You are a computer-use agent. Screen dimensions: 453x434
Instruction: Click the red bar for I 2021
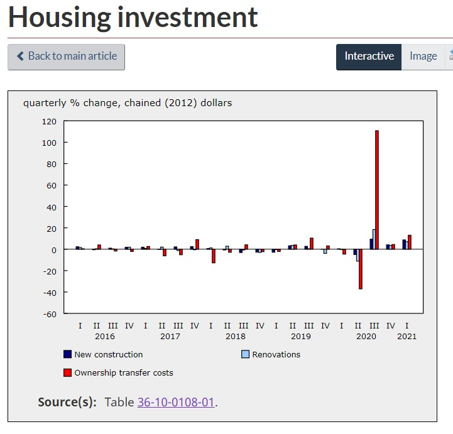tap(410, 242)
